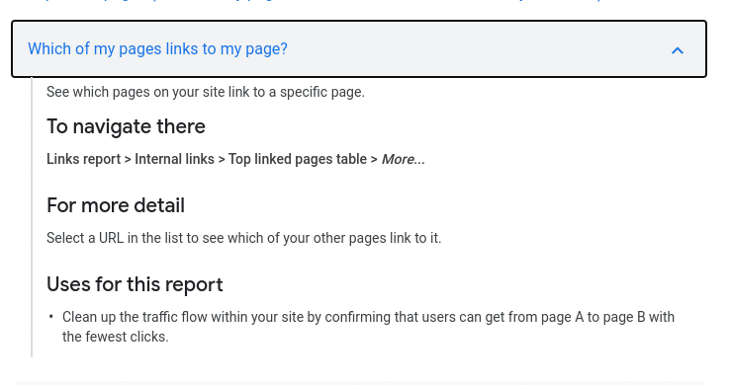Image resolution: width=729 pixels, height=385 pixels.
Task: Click the 'To navigate there' heading
Action: point(126,126)
